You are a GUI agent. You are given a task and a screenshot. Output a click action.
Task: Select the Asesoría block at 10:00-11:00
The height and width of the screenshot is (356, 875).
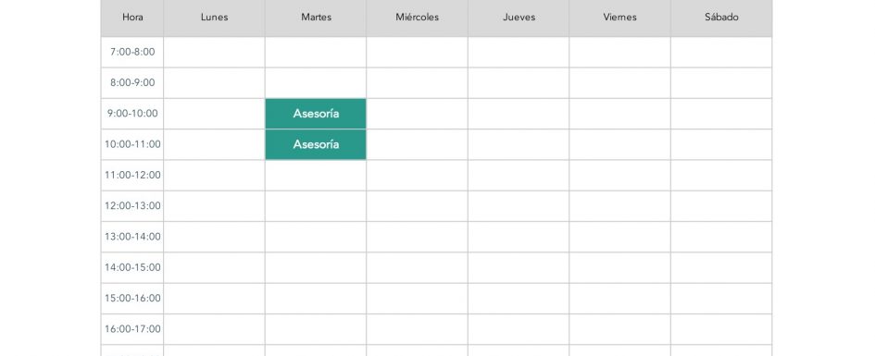[316, 144]
